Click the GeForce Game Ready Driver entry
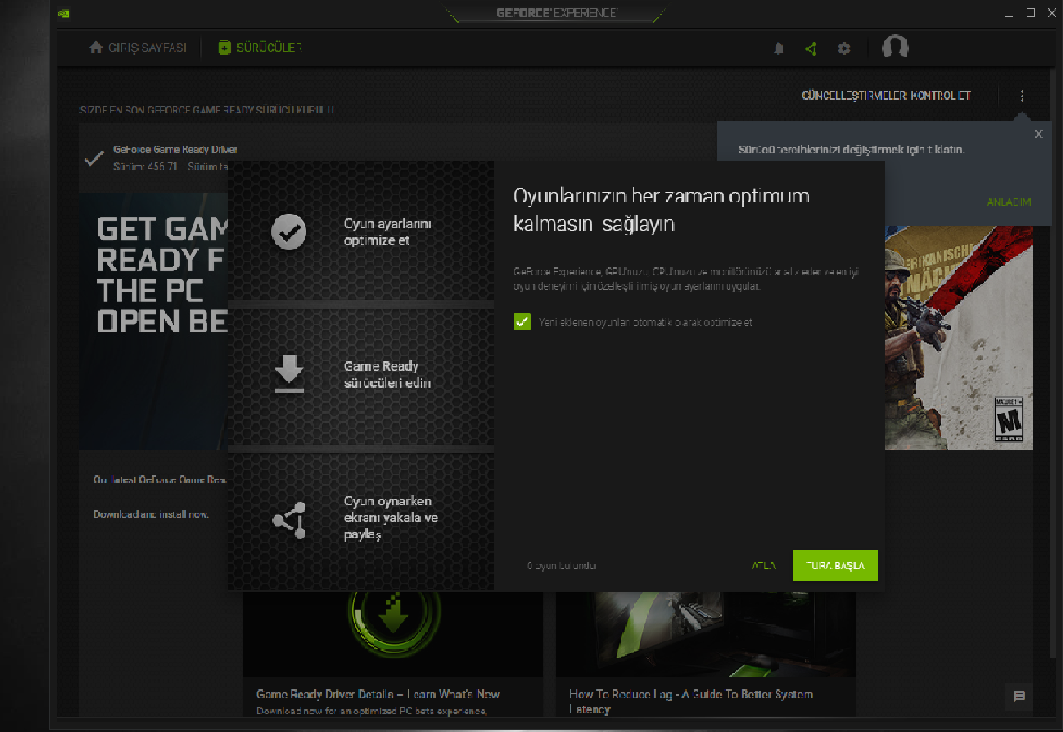Screen dimensions: 1063x732 175,150
